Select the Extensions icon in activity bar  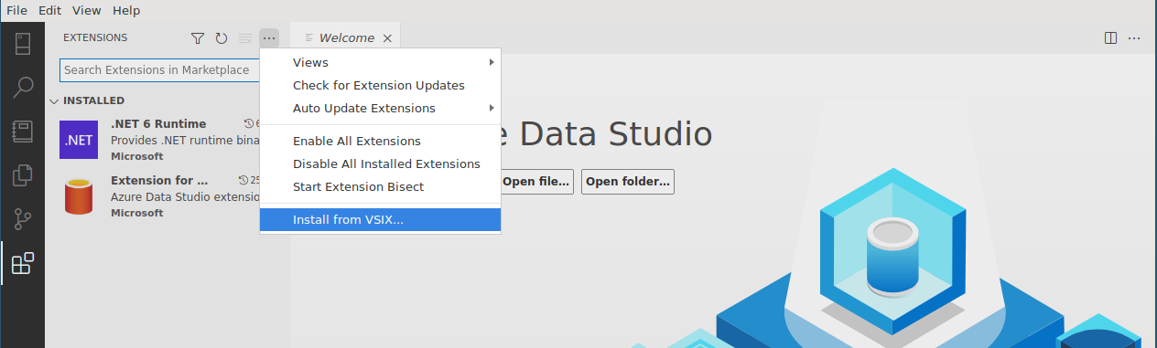pos(22,263)
